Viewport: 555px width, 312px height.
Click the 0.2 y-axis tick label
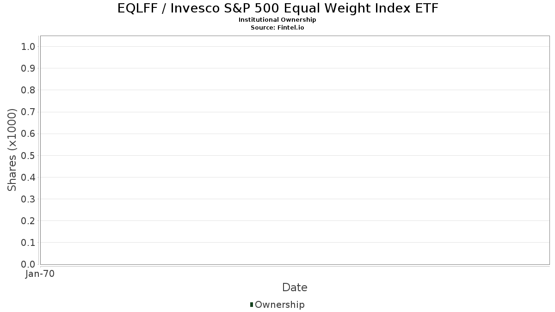click(28, 221)
